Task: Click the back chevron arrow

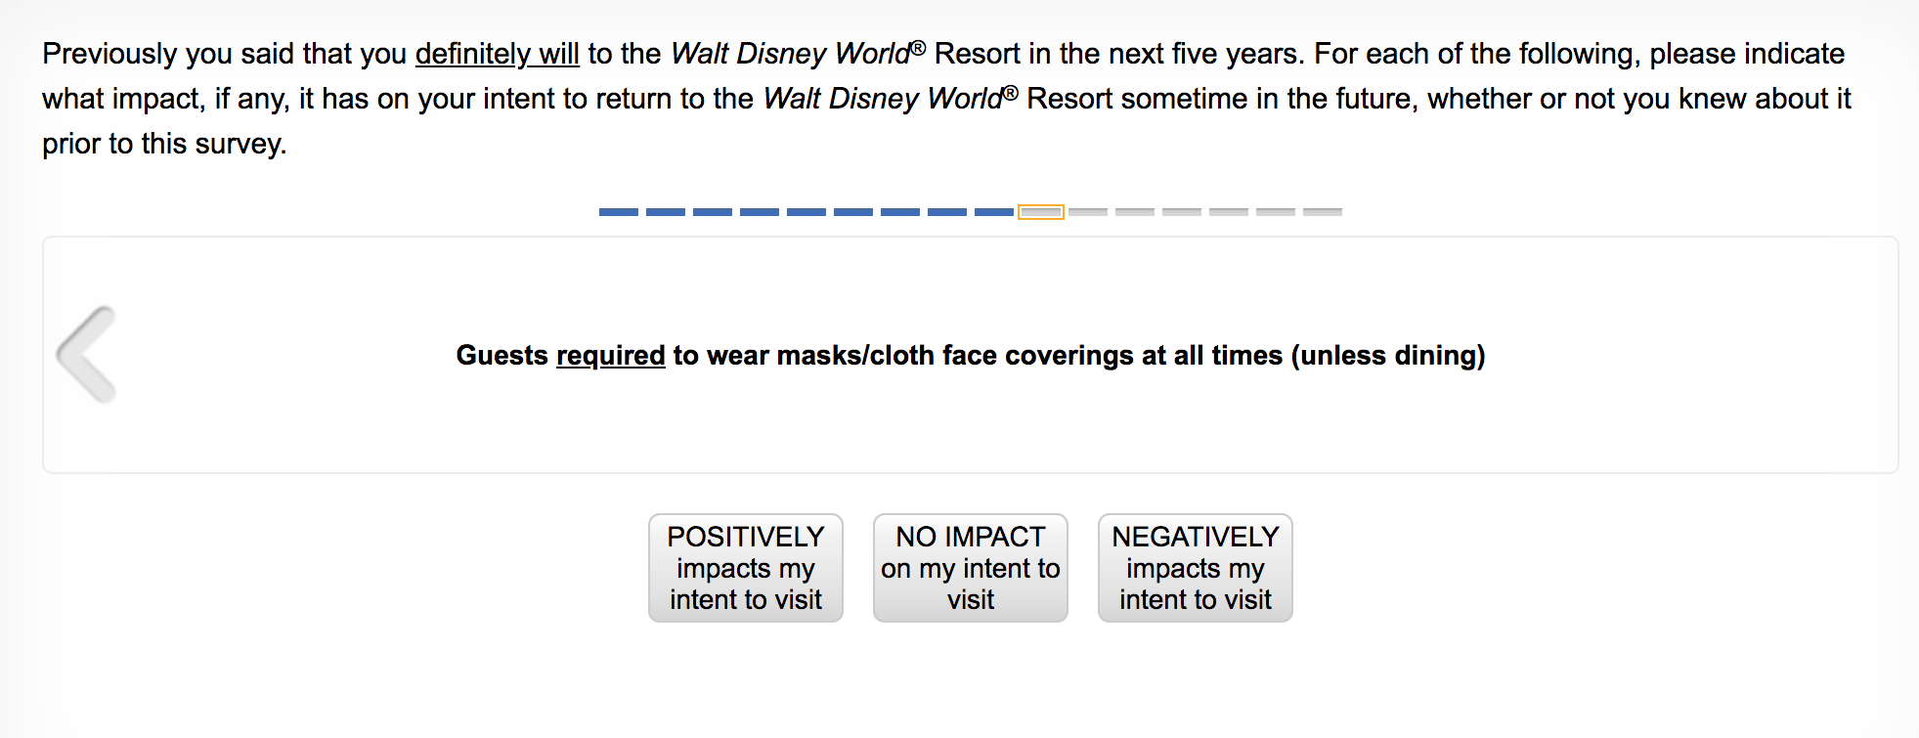Action: click(x=87, y=355)
